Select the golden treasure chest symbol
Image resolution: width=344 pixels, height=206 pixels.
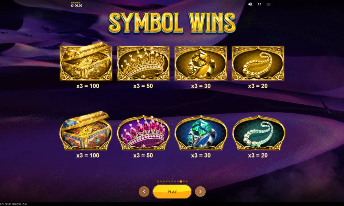click(x=86, y=62)
